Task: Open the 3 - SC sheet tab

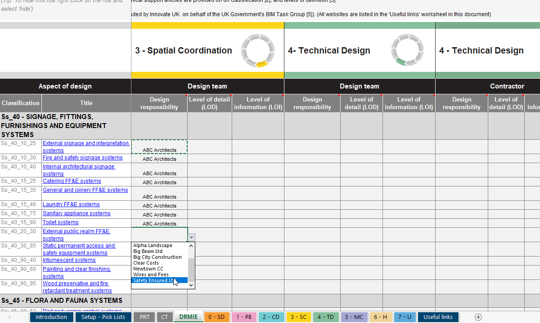Action: coord(298,317)
